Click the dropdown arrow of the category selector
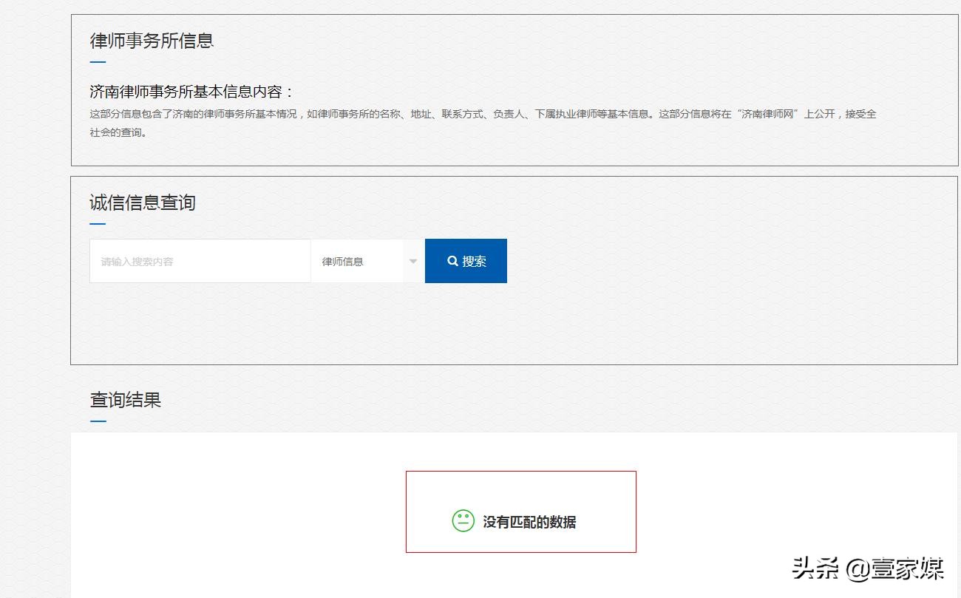This screenshot has width=961, height=598. coord(412,261)
